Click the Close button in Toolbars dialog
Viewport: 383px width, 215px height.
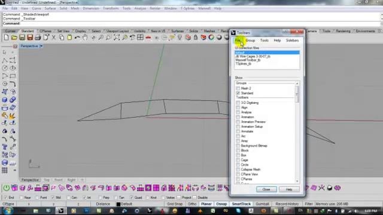[266, 189]
